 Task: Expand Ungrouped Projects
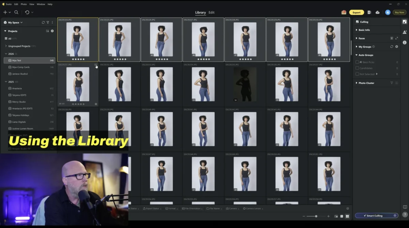(x=6, y=46)
